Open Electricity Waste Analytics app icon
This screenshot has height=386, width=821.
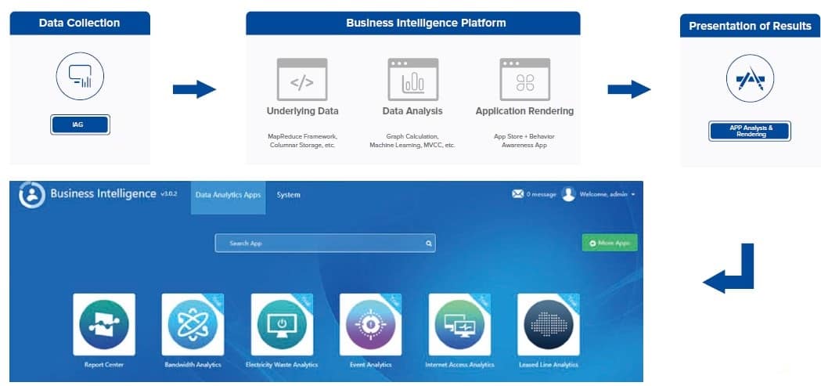tap(282, 325)
